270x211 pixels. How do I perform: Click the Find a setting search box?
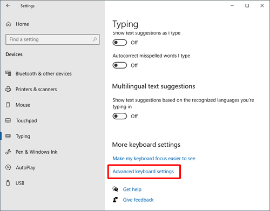click(x=52, y=39)
